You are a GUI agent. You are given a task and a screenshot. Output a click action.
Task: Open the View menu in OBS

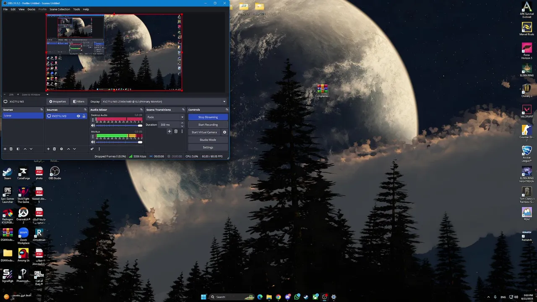(x=21, y=9)
